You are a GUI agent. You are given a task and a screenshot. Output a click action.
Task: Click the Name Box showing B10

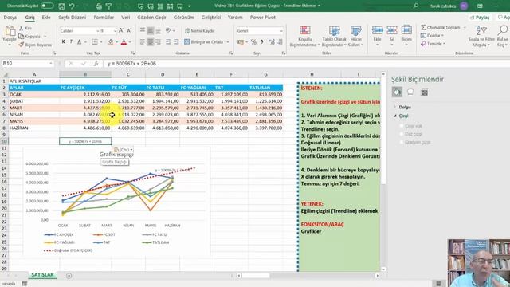[x=27, y=64]
